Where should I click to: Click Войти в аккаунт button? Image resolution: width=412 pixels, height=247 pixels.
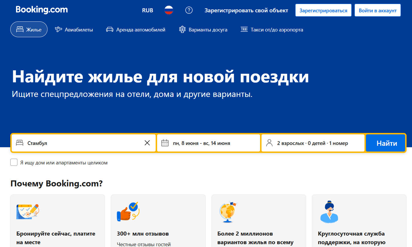click(378, 10)
